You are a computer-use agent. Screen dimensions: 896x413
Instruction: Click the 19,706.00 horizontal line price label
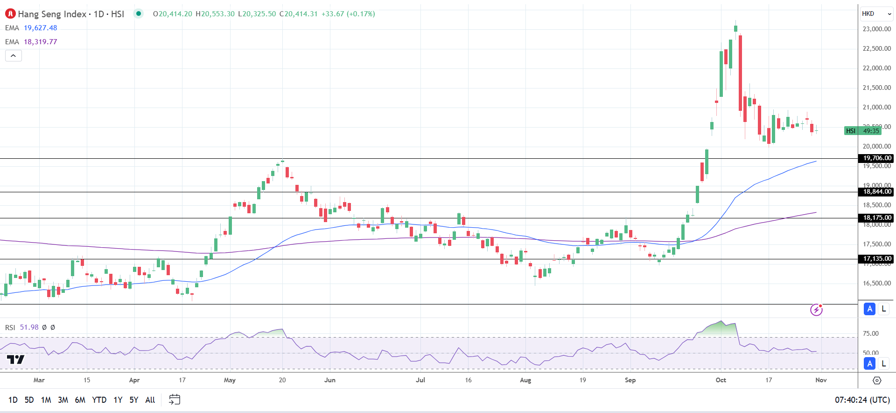[876, 158]
